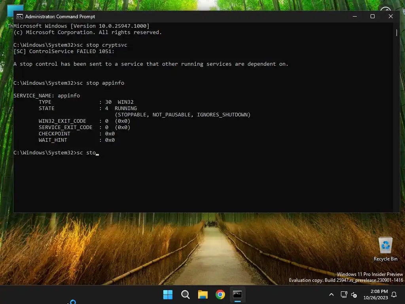
Task: Click the 'RUNNING' state value
Action: pos(126,108)
